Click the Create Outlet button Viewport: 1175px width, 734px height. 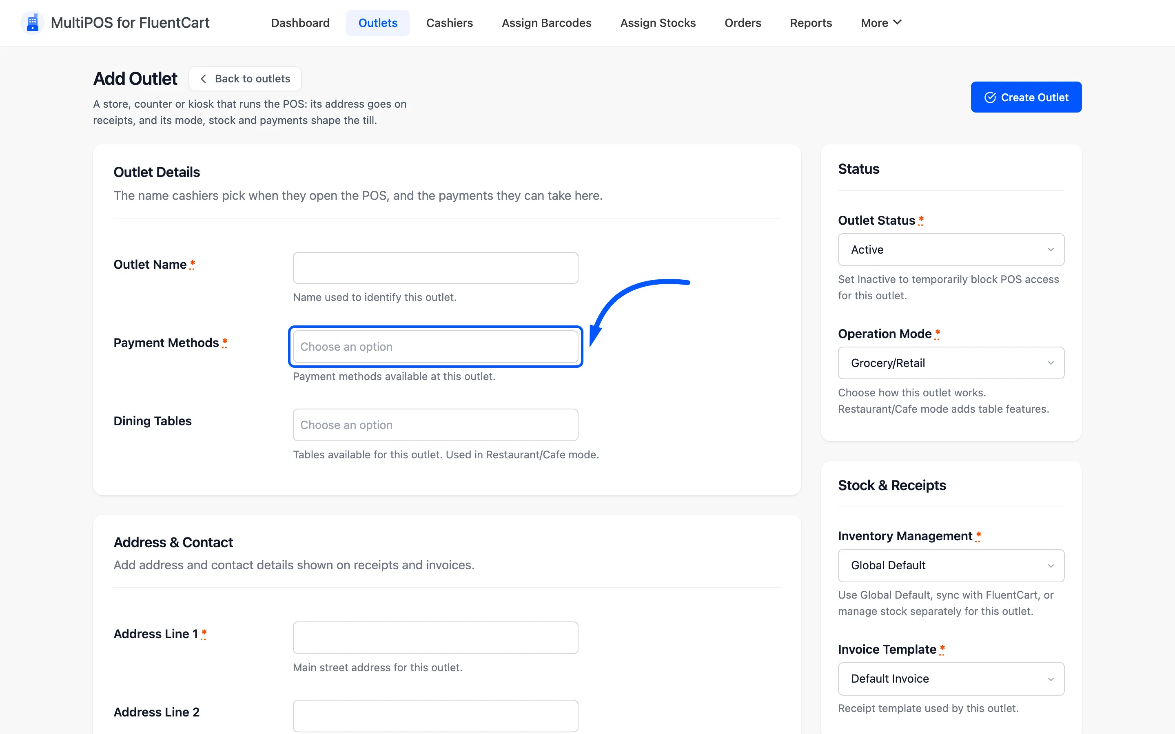[x=1026, y=97]
